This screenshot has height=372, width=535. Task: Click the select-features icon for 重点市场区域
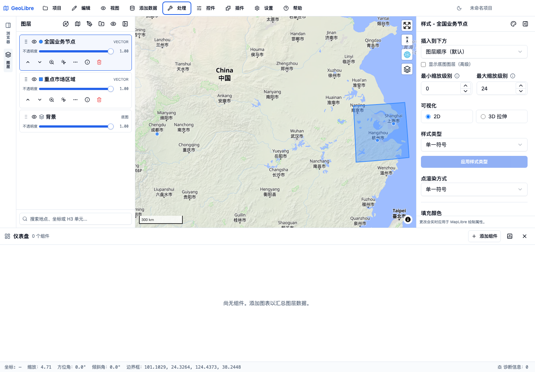point(64,100)
